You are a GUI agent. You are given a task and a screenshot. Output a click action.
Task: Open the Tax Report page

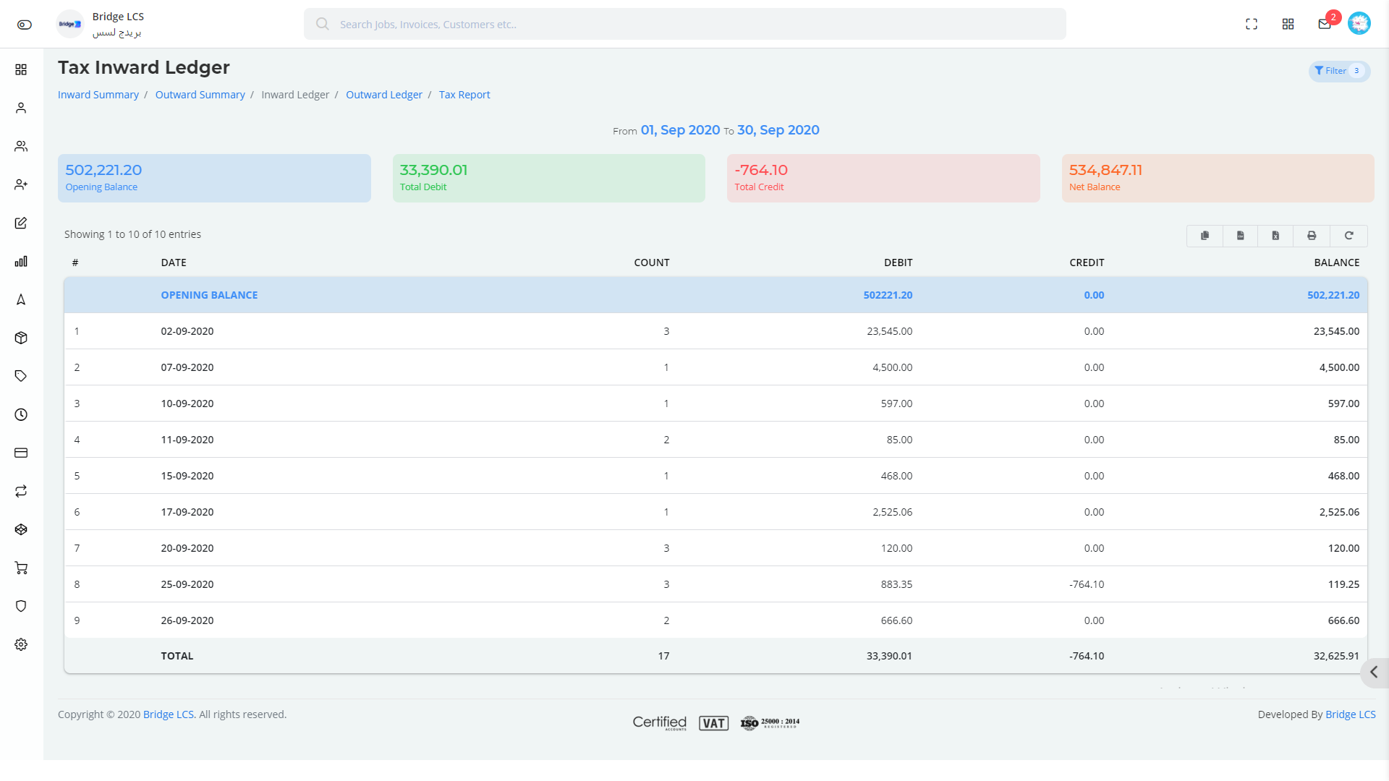464,95
